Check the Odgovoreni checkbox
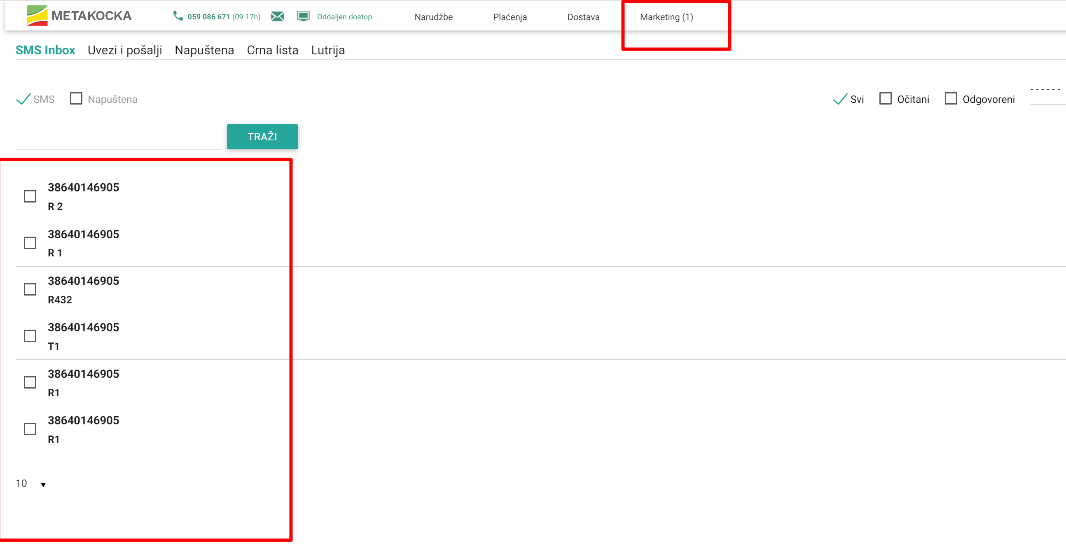Viewport: 1066px width, 554px height. [x=951, y=99]
